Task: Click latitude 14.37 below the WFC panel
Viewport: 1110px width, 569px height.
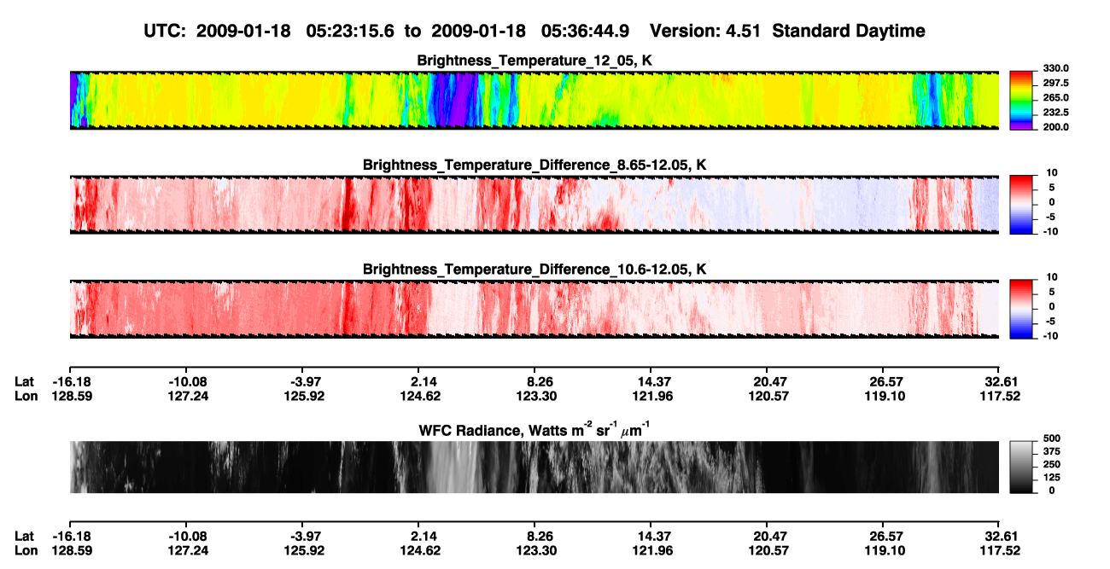Action: tap(651, 536)
